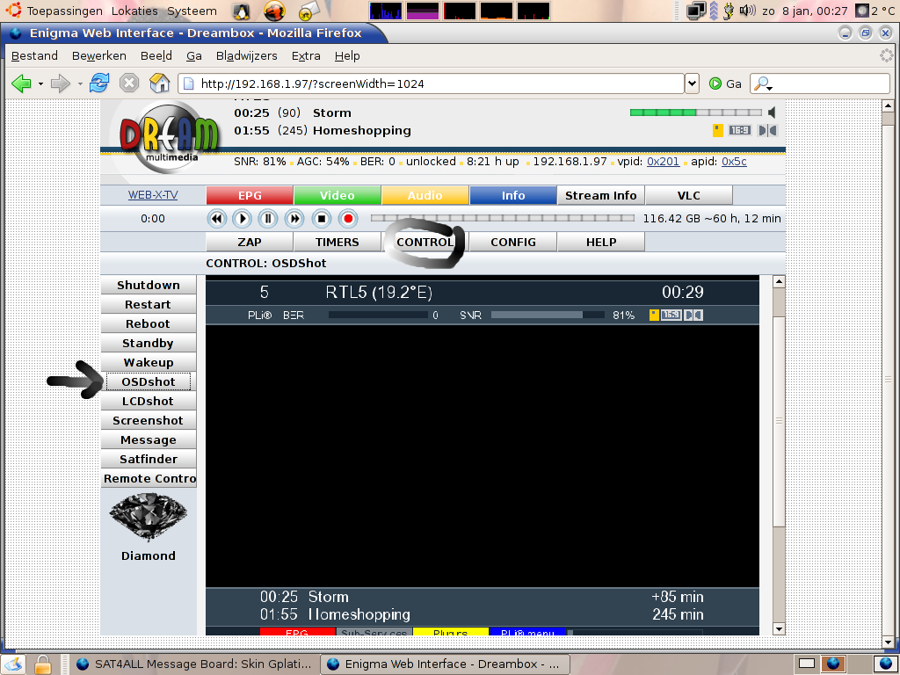The image size is (900, 675).
Task: Open the Extra menu
Action: point(305,55)
